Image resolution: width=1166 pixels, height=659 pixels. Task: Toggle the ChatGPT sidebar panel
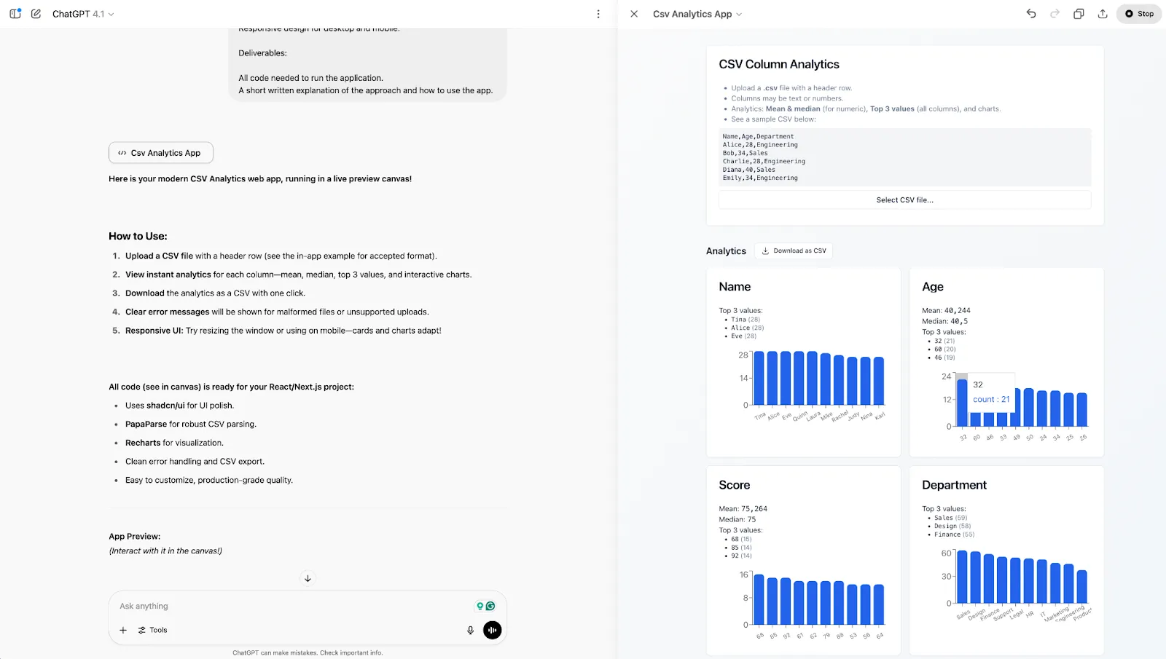(15, 14)
